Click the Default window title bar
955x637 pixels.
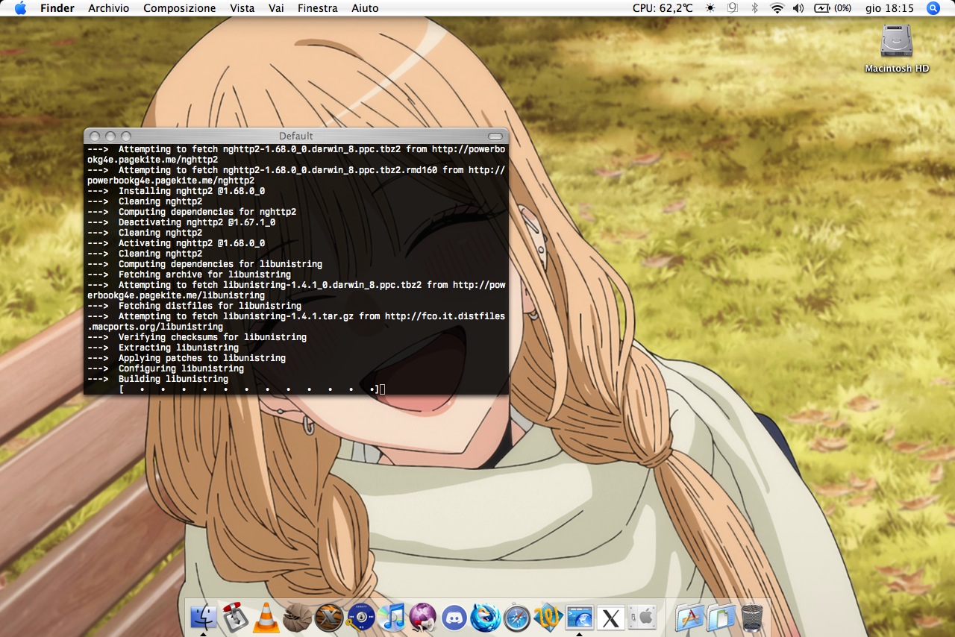tap(296, 136)
